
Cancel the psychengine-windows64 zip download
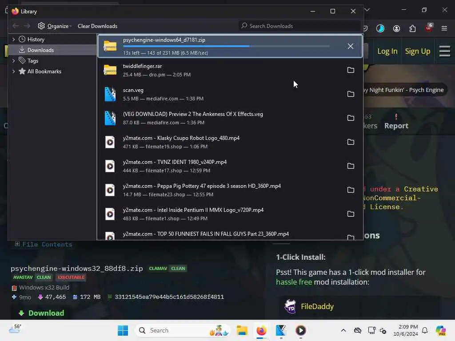[350, 46]
